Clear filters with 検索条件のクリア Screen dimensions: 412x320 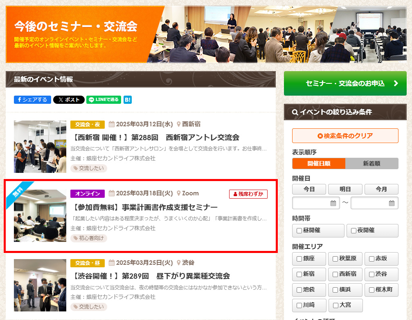tap(345, 136)
